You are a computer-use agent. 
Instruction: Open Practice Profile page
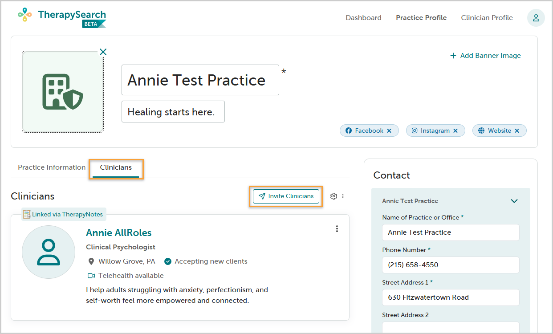pyautogui.click(x=421, y=18)
